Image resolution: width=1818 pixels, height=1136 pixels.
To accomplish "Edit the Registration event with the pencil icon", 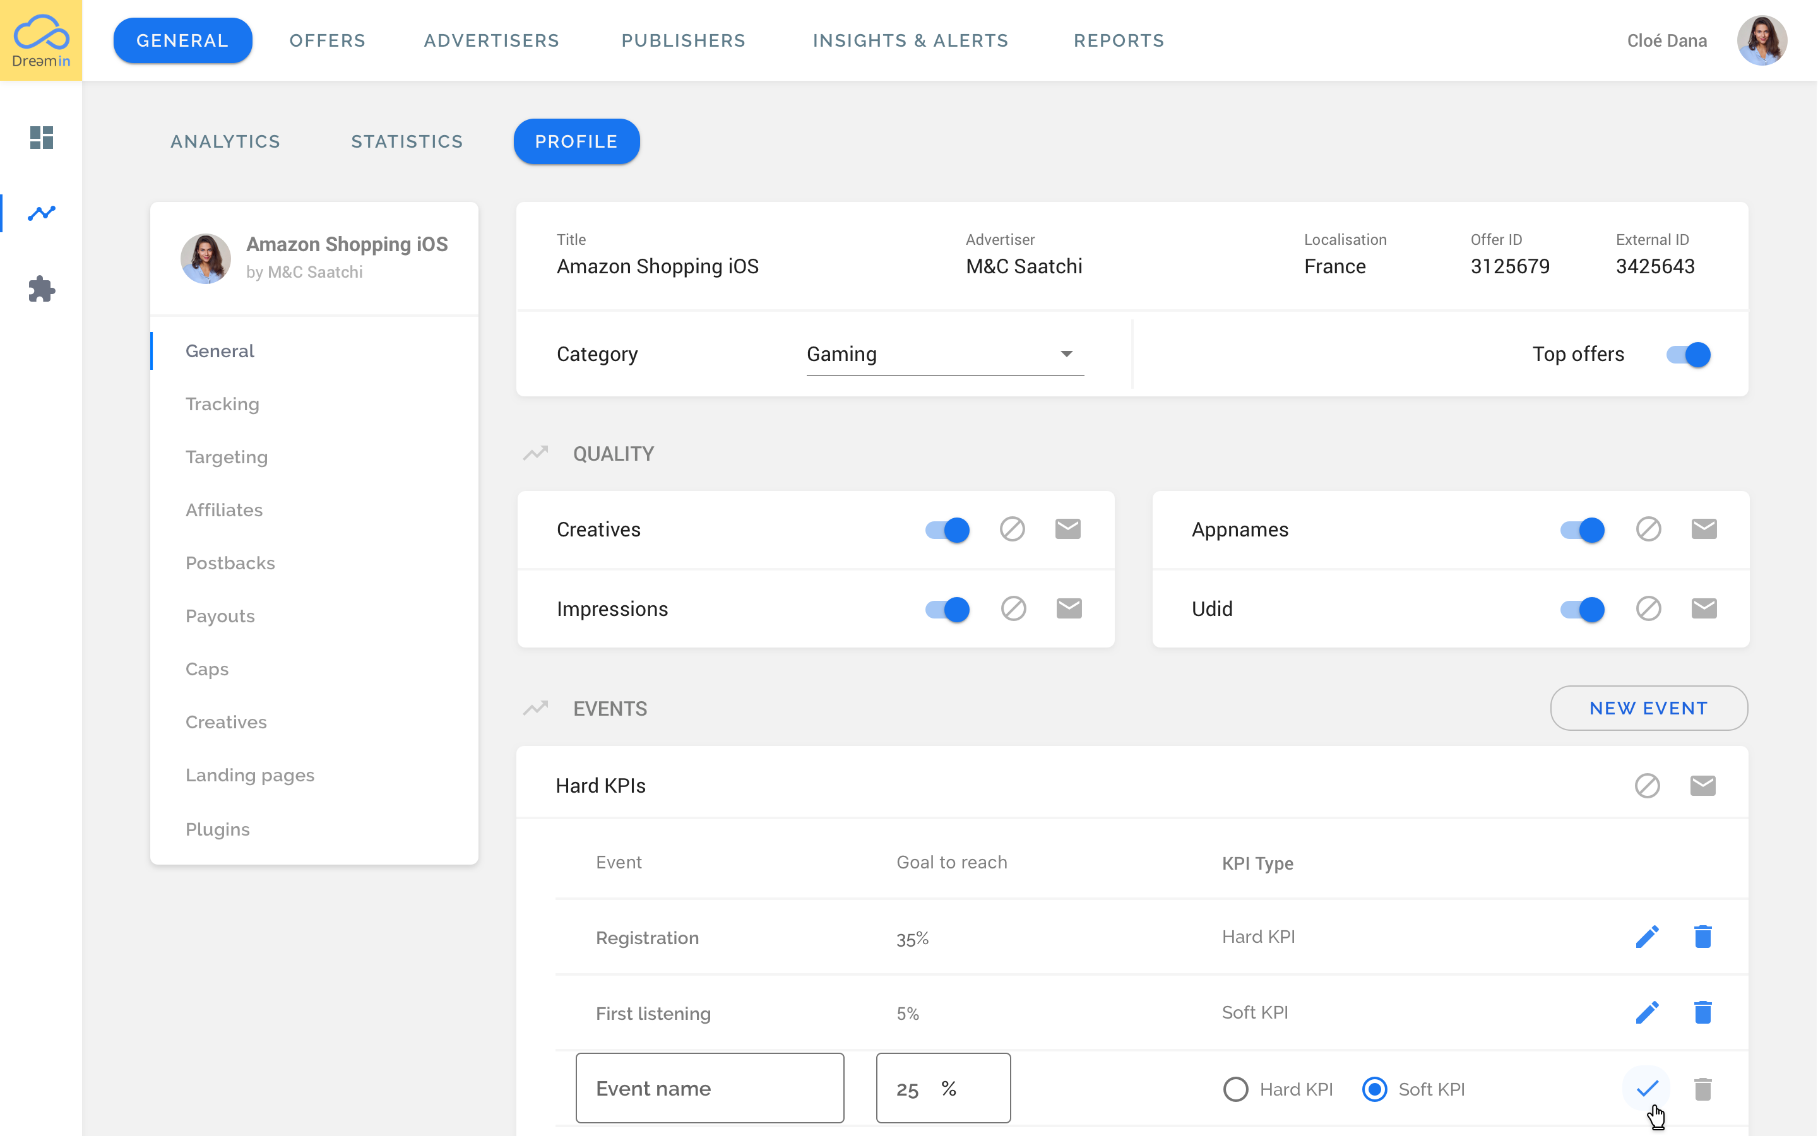I will [x=1648, y=937].
